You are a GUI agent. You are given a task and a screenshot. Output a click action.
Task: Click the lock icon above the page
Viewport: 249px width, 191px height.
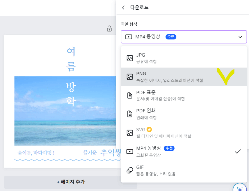[109, 29]
